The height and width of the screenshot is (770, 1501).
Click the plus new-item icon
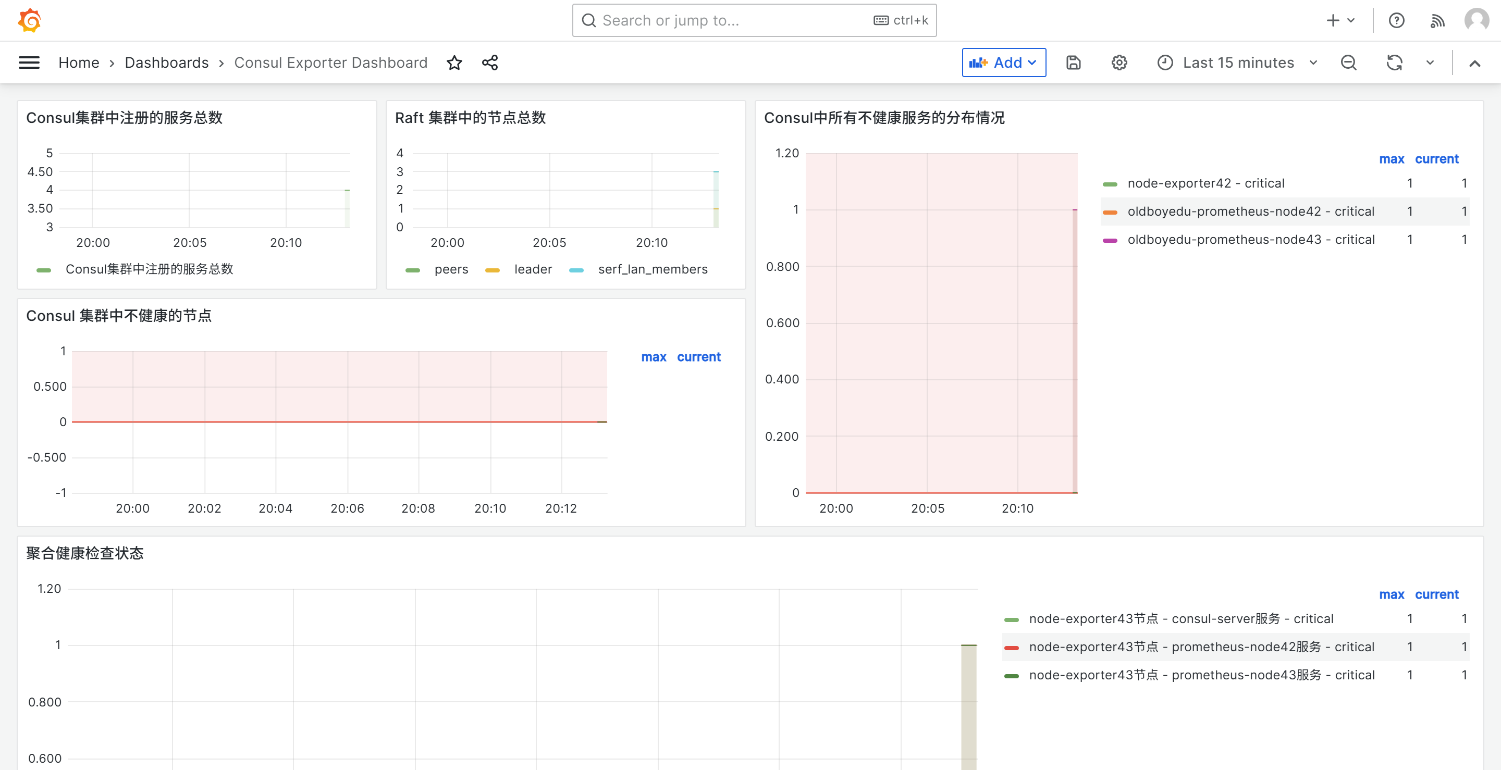pyautogui.click(x=1333, y=20)
